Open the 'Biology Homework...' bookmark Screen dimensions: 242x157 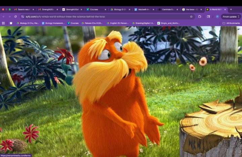(53, 23)
